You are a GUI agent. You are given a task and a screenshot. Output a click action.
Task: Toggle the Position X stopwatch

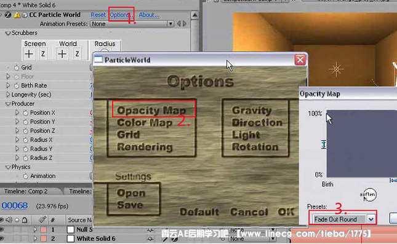[26, 113]
